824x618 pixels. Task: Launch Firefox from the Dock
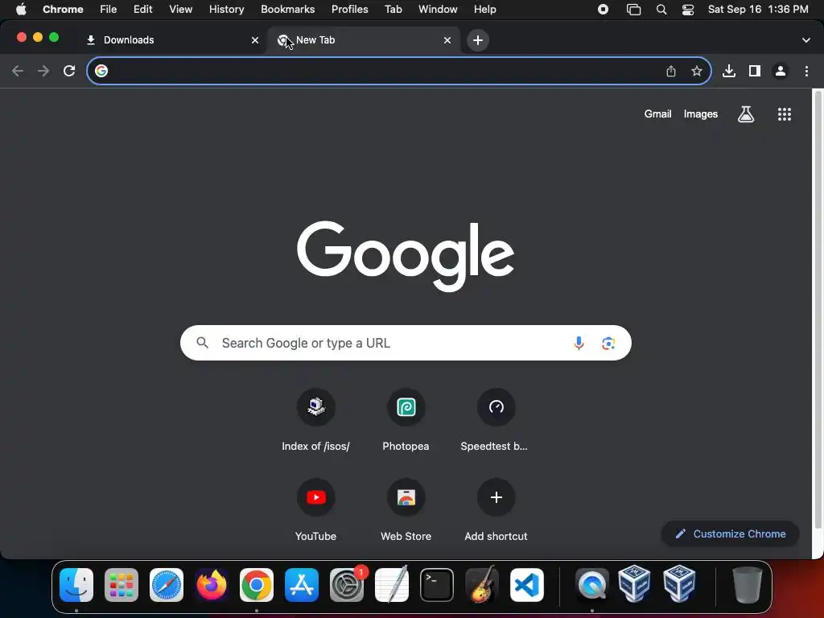coord(212,585)
